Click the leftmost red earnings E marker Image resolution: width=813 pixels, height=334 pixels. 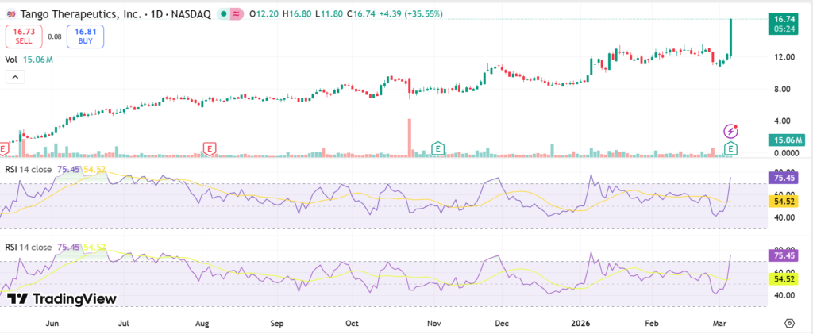click(4, 148)
